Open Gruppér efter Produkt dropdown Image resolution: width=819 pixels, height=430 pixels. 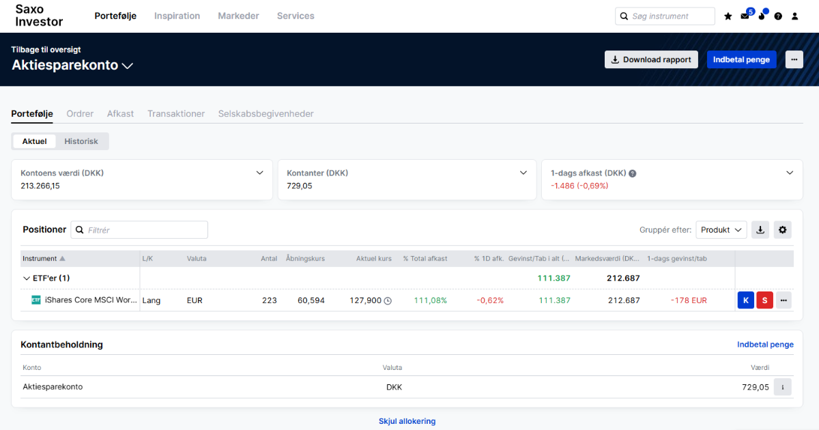tap(721, 230)
